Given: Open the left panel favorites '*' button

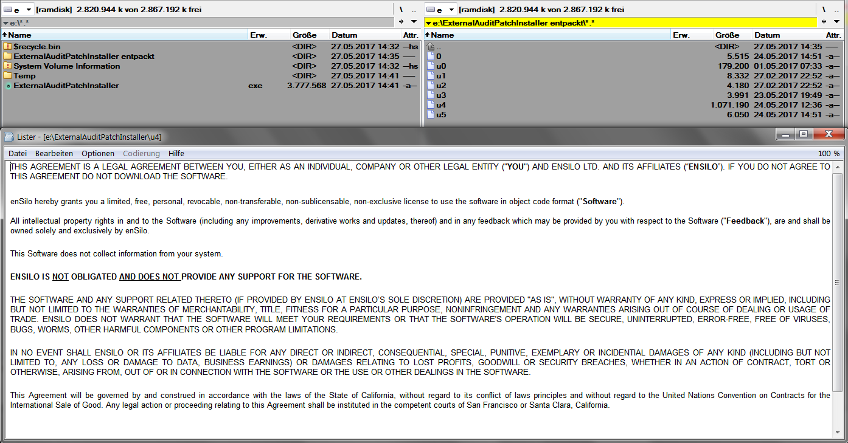Looking at the screenshot, I should click(401, 22).
